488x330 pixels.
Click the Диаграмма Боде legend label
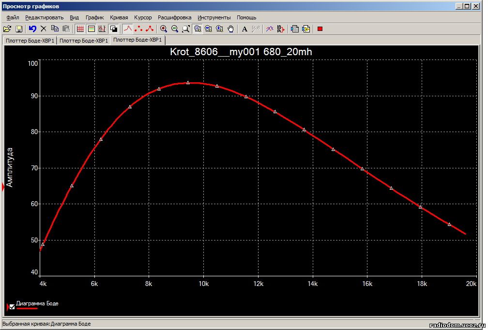37,303
